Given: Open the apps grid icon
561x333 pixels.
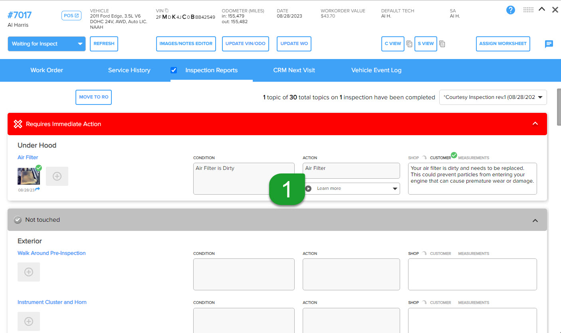Looking at the screenshot, I should coord(528,10).
